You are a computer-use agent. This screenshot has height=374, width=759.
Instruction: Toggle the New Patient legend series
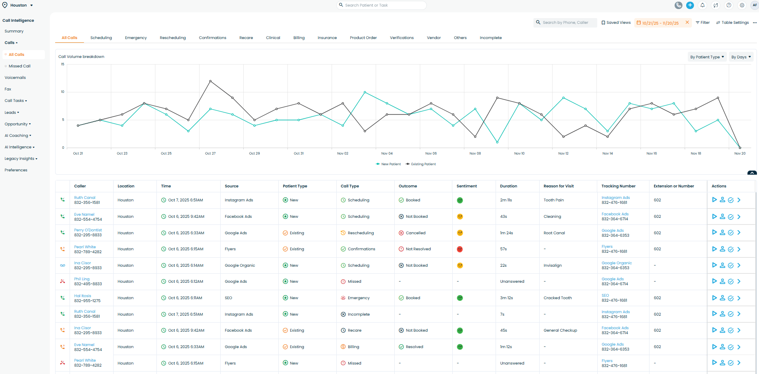[388, 164]
